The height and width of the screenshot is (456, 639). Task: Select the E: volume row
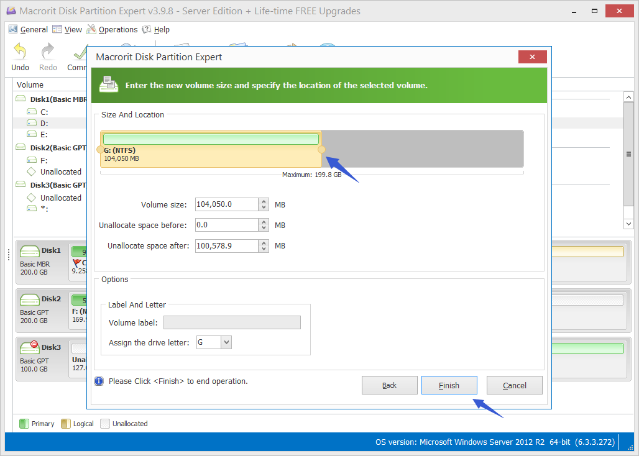tap(44, 134)
